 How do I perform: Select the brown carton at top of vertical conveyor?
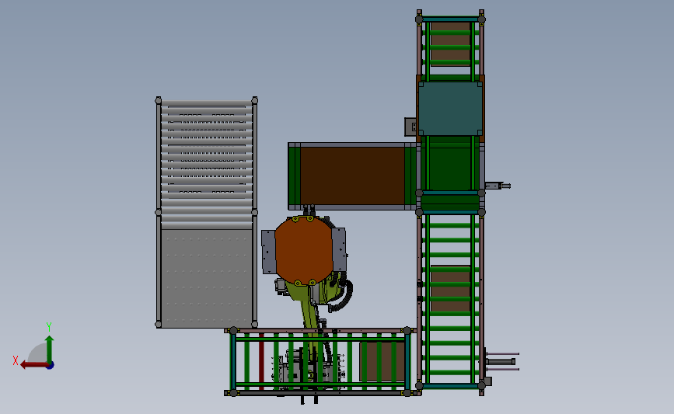click(450, 42)
